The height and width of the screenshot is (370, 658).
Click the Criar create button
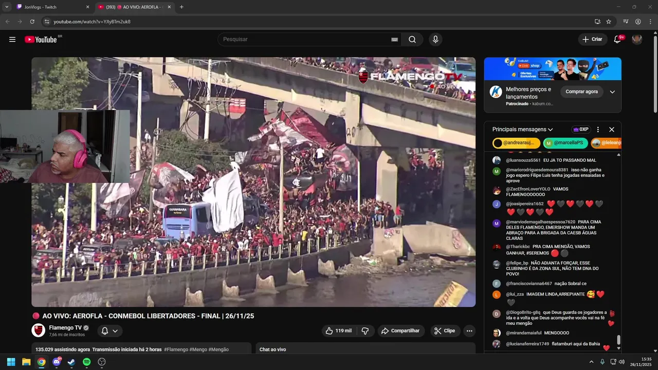(x=592, y=40)
